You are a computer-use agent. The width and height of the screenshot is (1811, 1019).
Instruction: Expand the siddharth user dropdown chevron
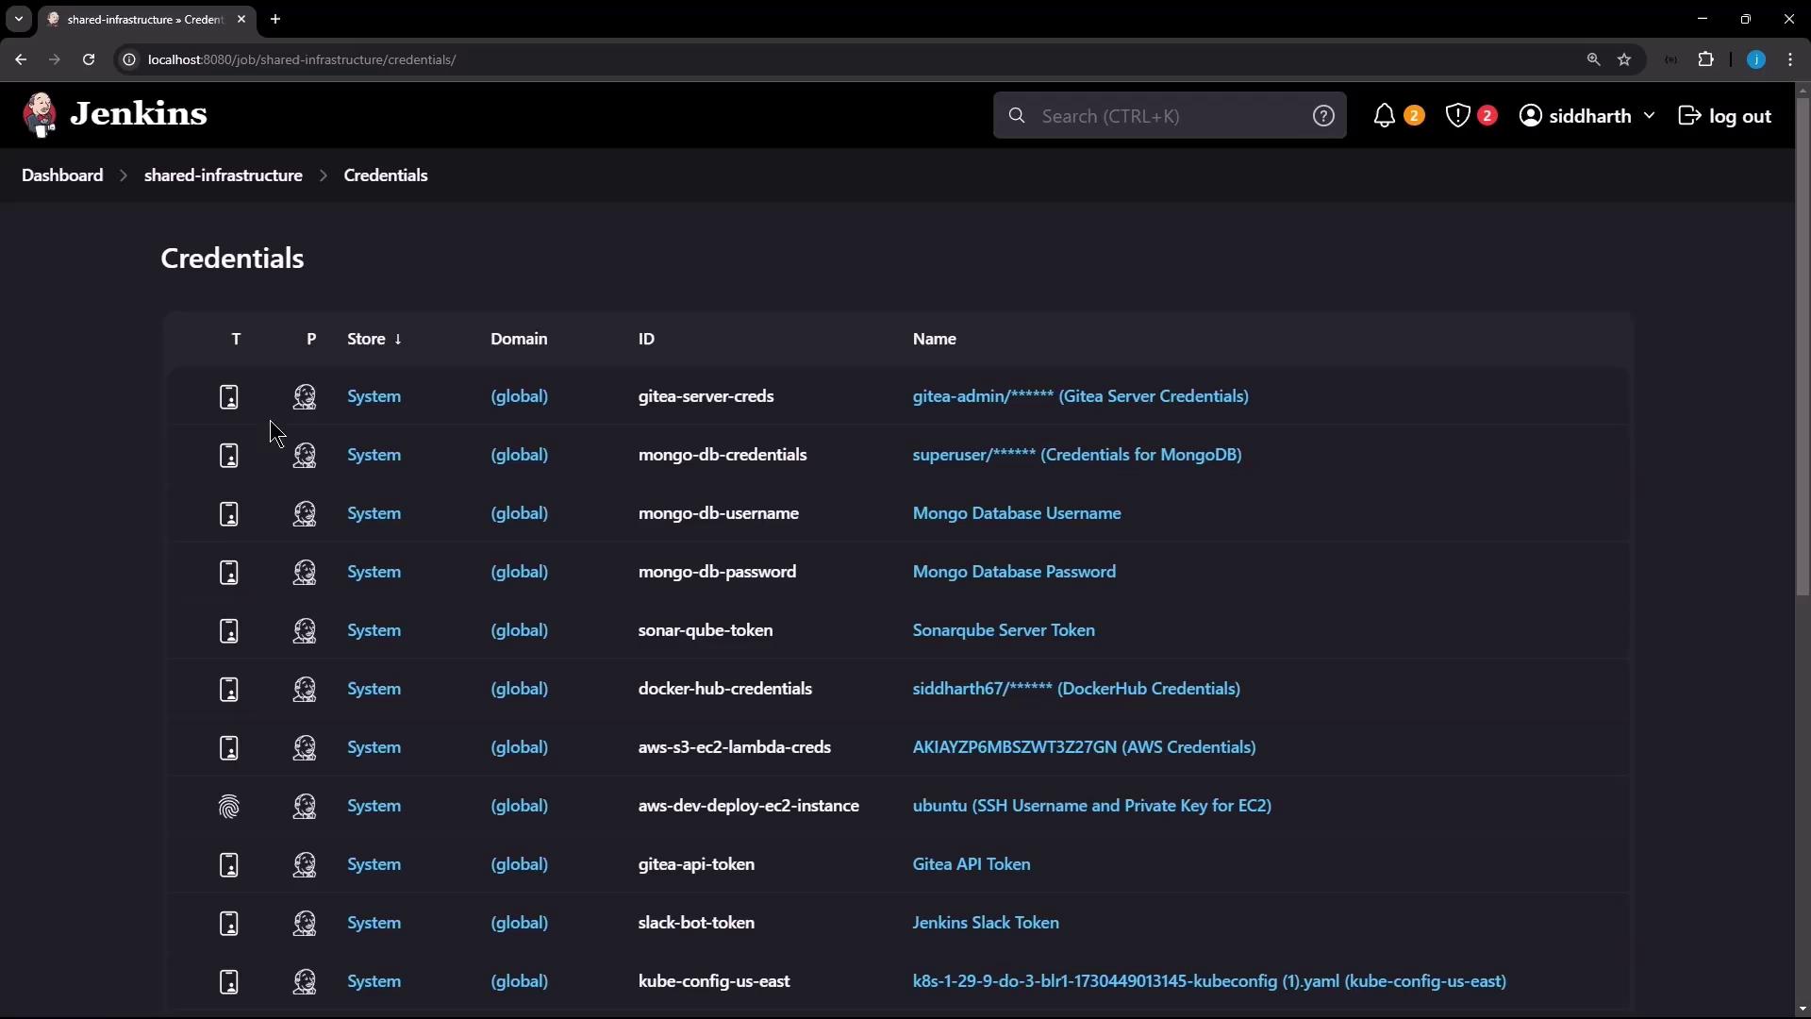point(1649,115)
